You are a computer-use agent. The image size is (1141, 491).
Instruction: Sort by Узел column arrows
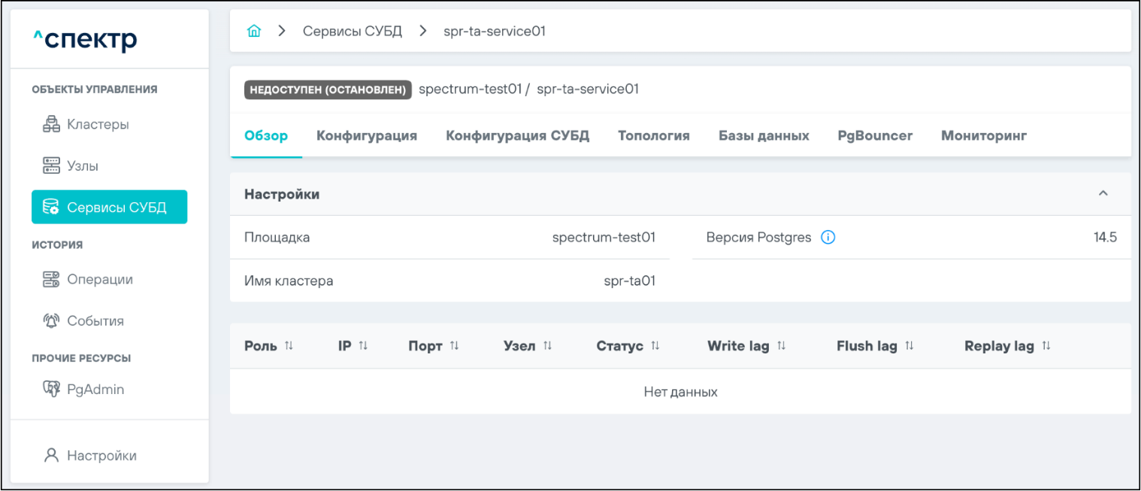548,346
